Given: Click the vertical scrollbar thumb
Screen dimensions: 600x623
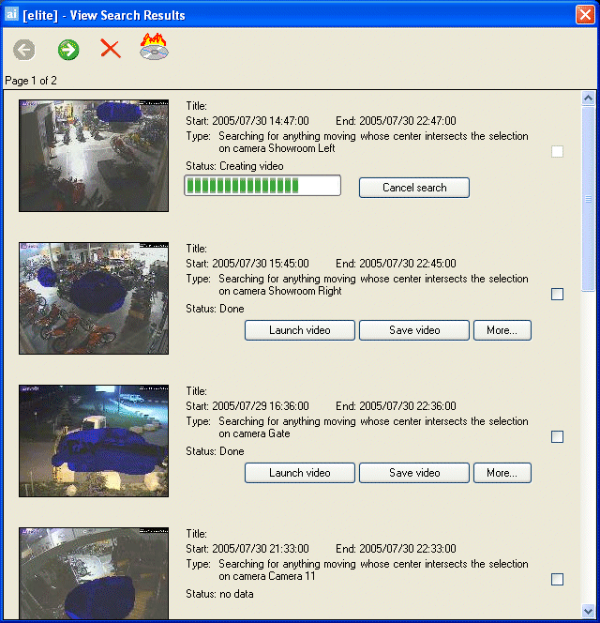Looking at the screenshot, I should (x=588, y=199).
